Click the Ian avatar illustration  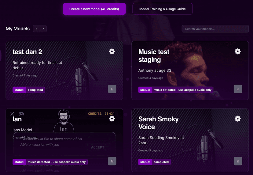pos(64,121)
